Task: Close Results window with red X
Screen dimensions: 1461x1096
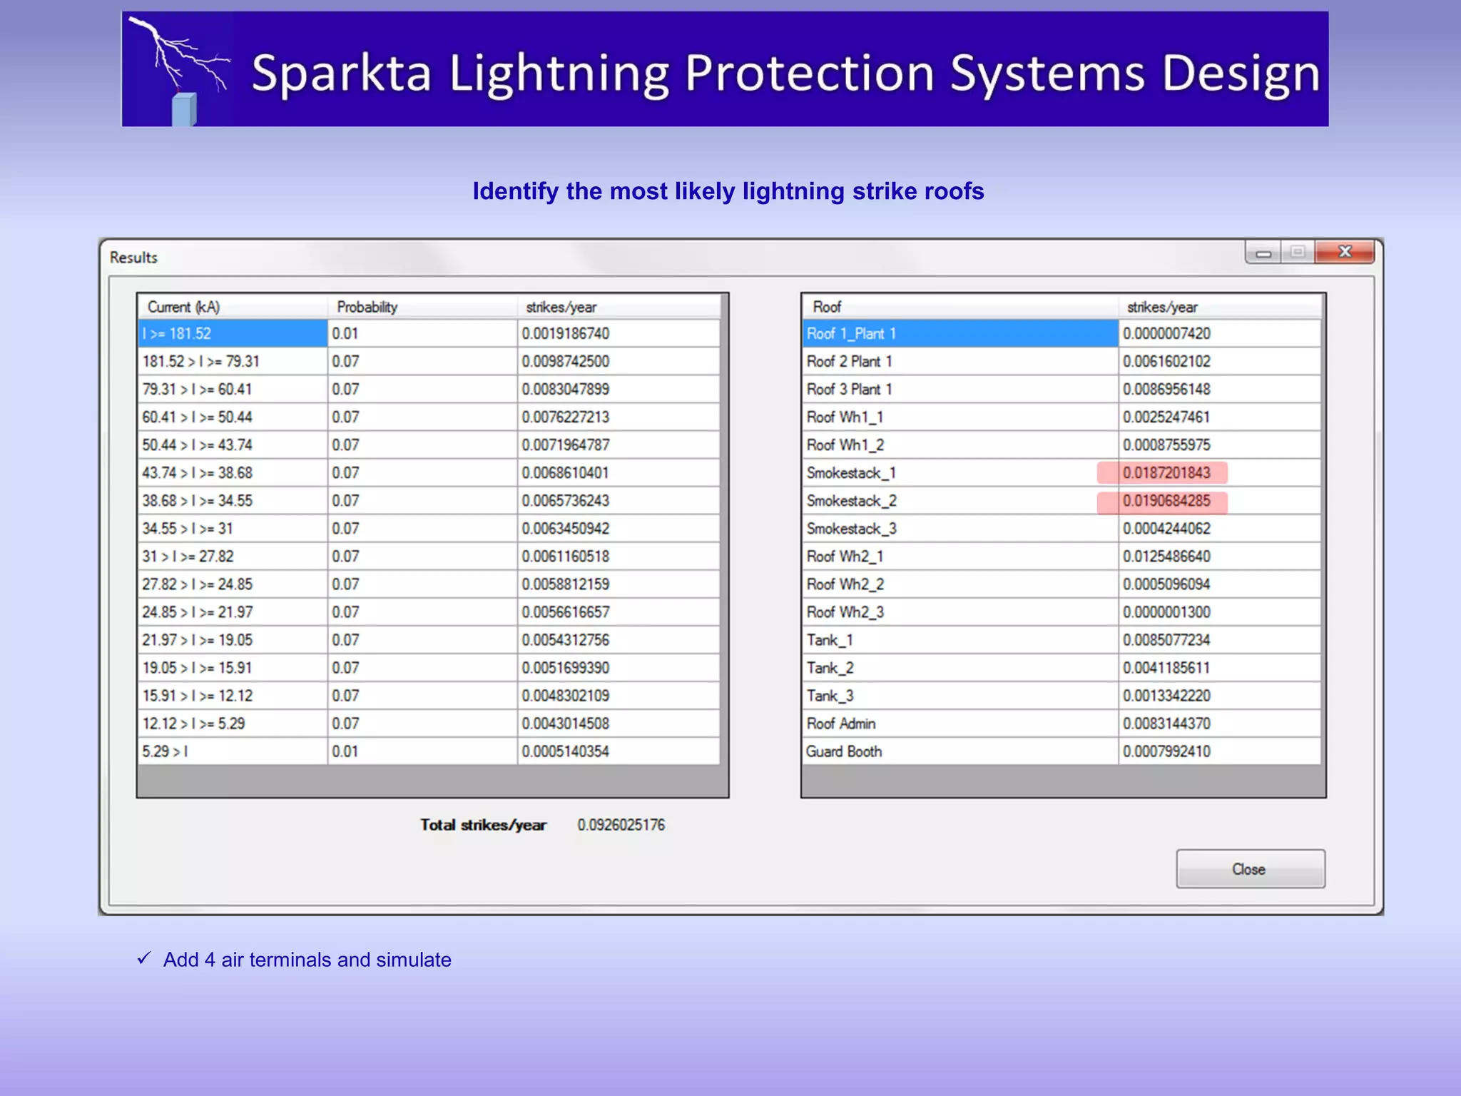Action: (1345, 252)
